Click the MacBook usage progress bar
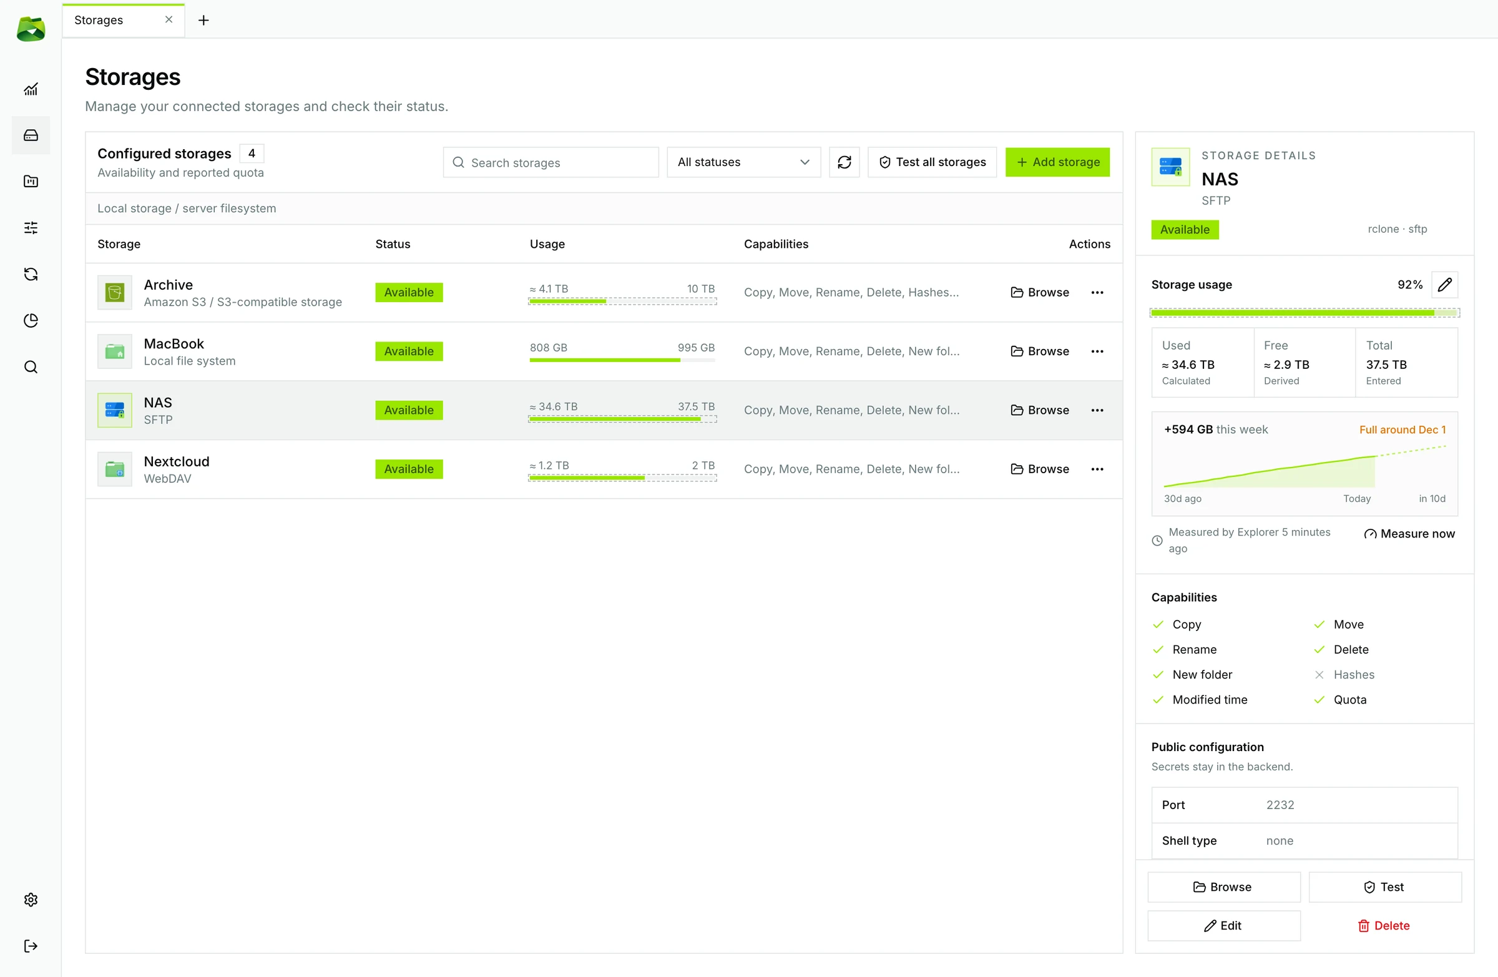Screen dimensions: 1498x977 (x=622, y=360)
